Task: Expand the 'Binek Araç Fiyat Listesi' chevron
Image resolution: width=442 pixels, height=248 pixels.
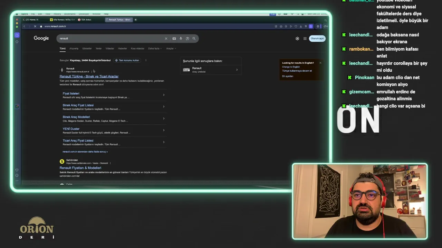Action: (x=164, y=106)
